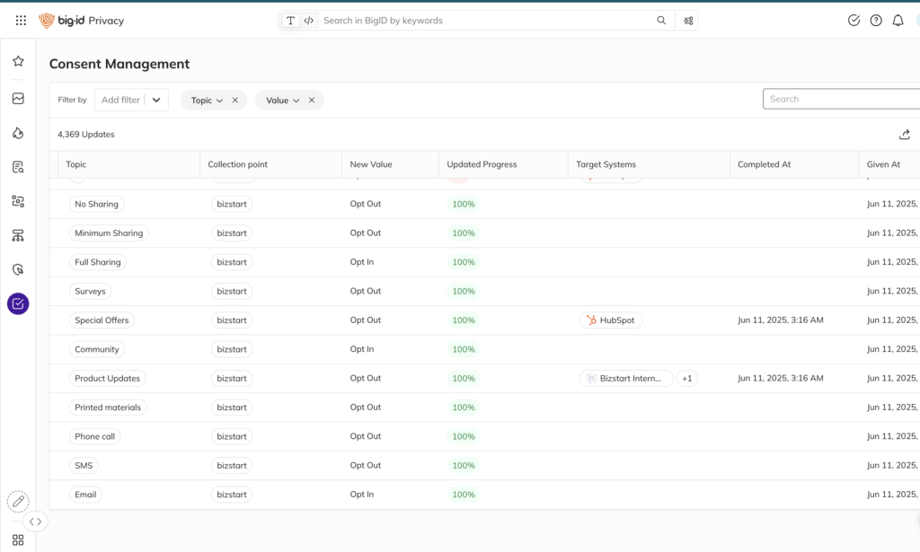The width and height of the screenshot is (920, 552).
Task: Switch search to text mode
Action: [290, 21]
